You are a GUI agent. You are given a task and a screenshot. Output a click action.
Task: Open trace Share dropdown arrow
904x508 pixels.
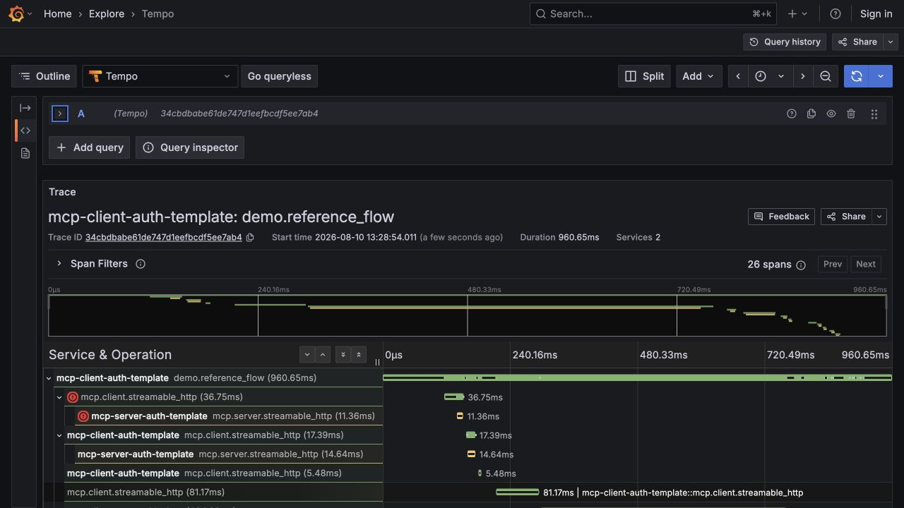click(x=879, y=217)
